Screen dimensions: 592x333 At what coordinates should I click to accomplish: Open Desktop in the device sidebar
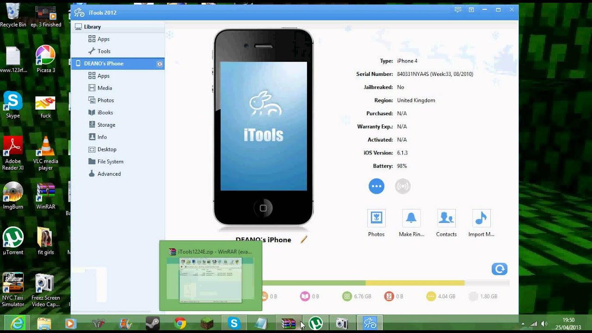click(x=107, y=149)
